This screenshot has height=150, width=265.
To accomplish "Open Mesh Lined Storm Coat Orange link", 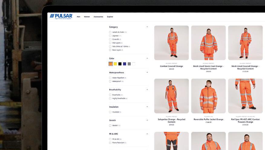I will click(208, 67).
